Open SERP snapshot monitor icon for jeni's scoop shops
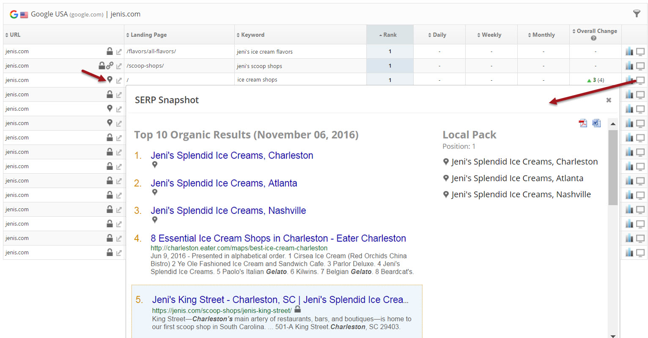This screenshot has width=648, height=338. pyautogui.click(x=640, y=66)
